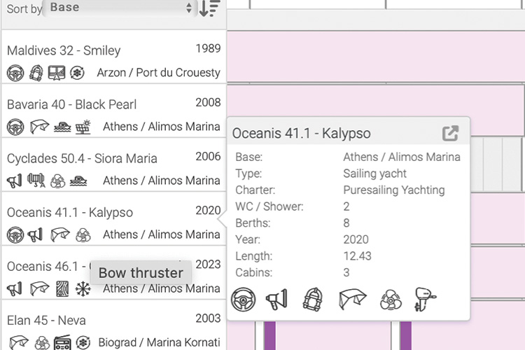Screen dimensions: 525x350
Task: Select the Maldives 32 - Smiley yacht
Action: 64,50
